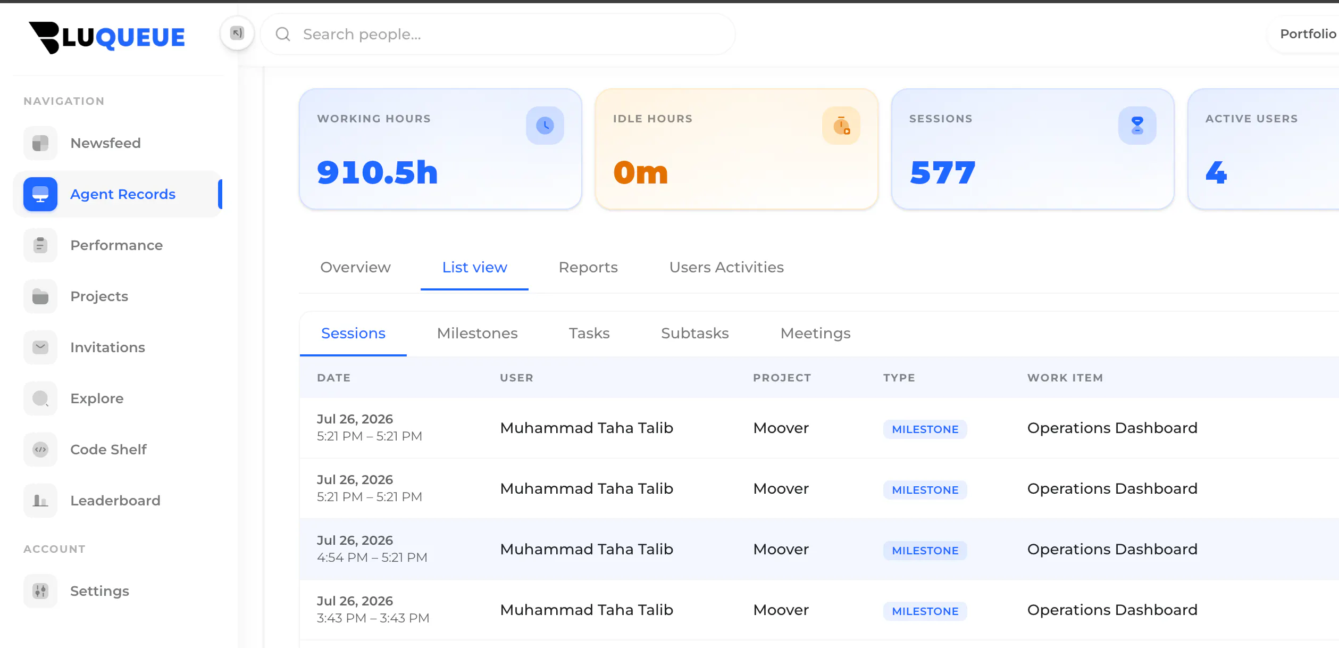Collapse the sidebar with the arrow button
This screenshot has height=648, width=1339.
point(237,34)
